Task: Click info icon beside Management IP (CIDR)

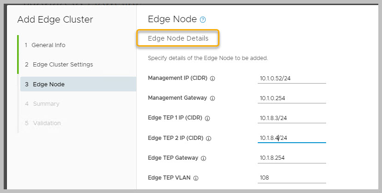Action: pyautogui.click(x=212, y=78)
